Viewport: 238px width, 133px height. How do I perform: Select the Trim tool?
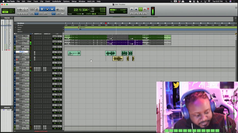coord(42,9)
